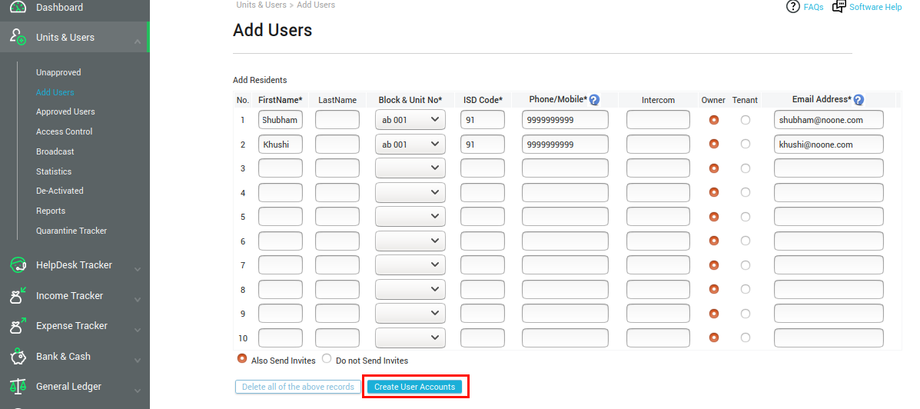Open Block & Unit dropdown in row 10
Image resolution: width=920 pixels, height=409 pixels.
point(410,338)
